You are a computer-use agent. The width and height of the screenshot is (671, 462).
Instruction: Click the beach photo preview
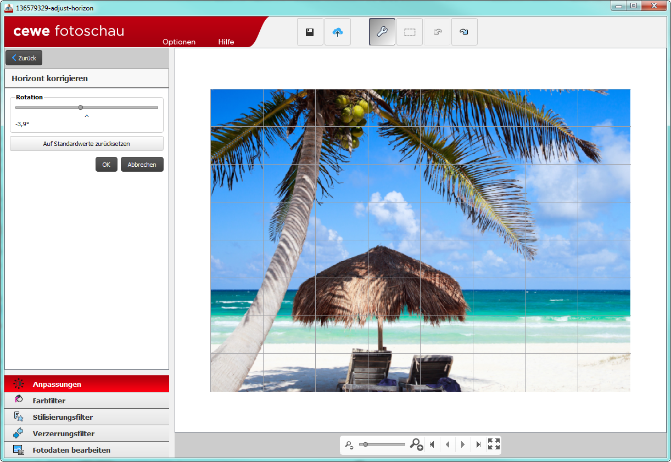point(421,240)
